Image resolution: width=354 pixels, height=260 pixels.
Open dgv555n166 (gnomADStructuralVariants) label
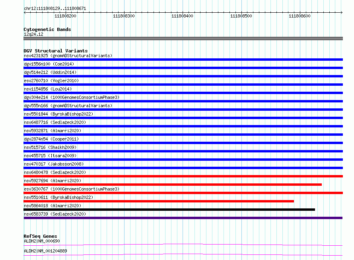[68, 106]
